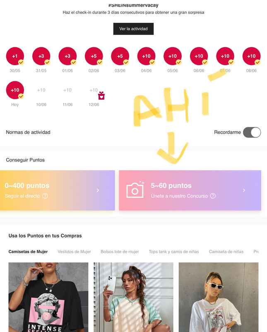Screen dimensions: 267x332
Task: Click the +1 check-in circle for 30/05
Action: 15,56
